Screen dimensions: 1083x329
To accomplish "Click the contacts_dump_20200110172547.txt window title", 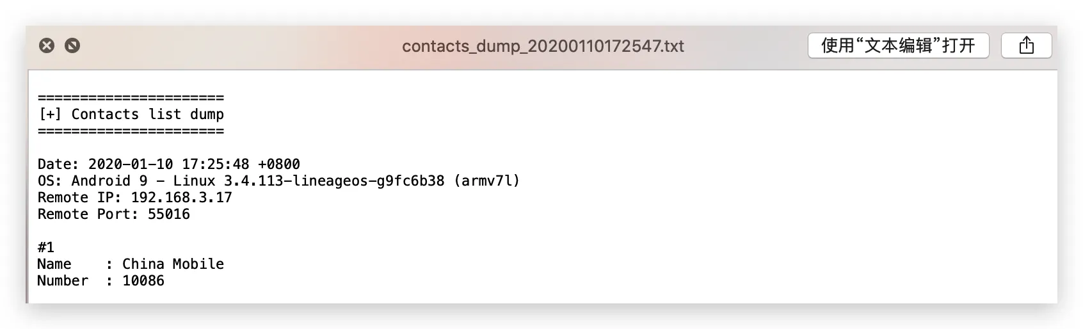I will [x=543, y=46].
